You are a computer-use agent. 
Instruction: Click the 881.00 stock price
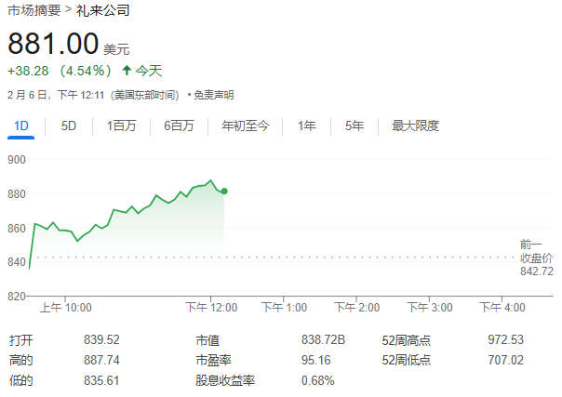tap(53, 43)
